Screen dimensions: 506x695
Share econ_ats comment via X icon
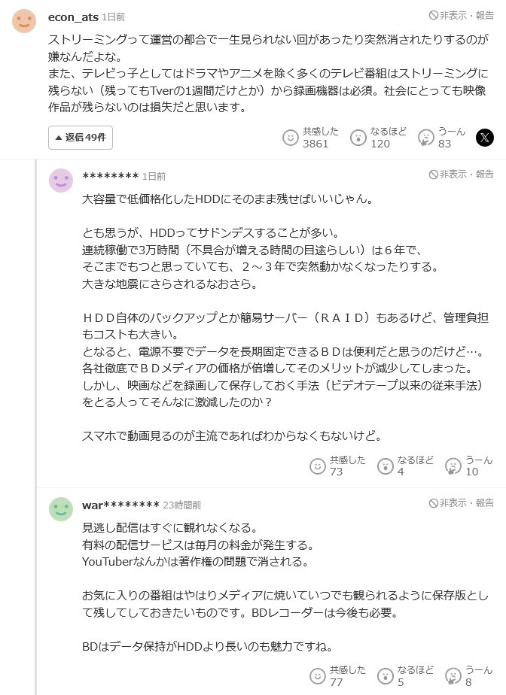coord(485,138)
